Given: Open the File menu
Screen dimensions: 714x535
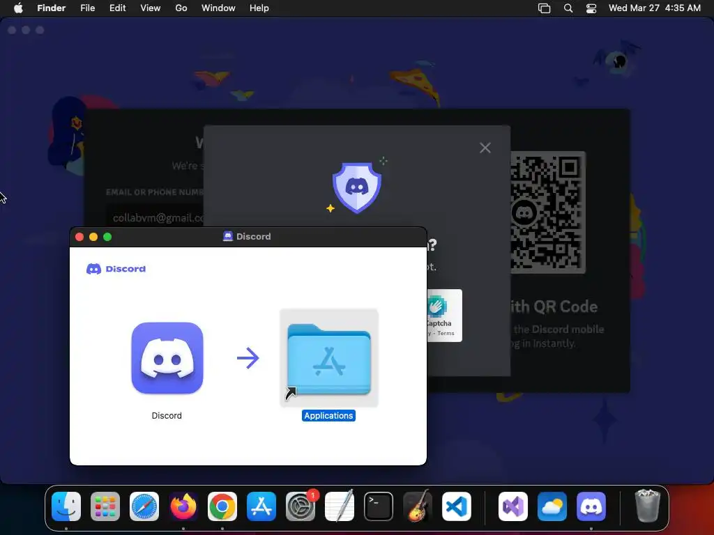Looking at the screenshot, I should coord(87,8).
